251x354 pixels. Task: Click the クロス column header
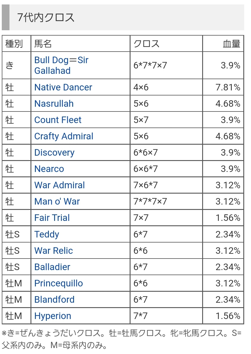pyautogui.click(x=147, y=44)
